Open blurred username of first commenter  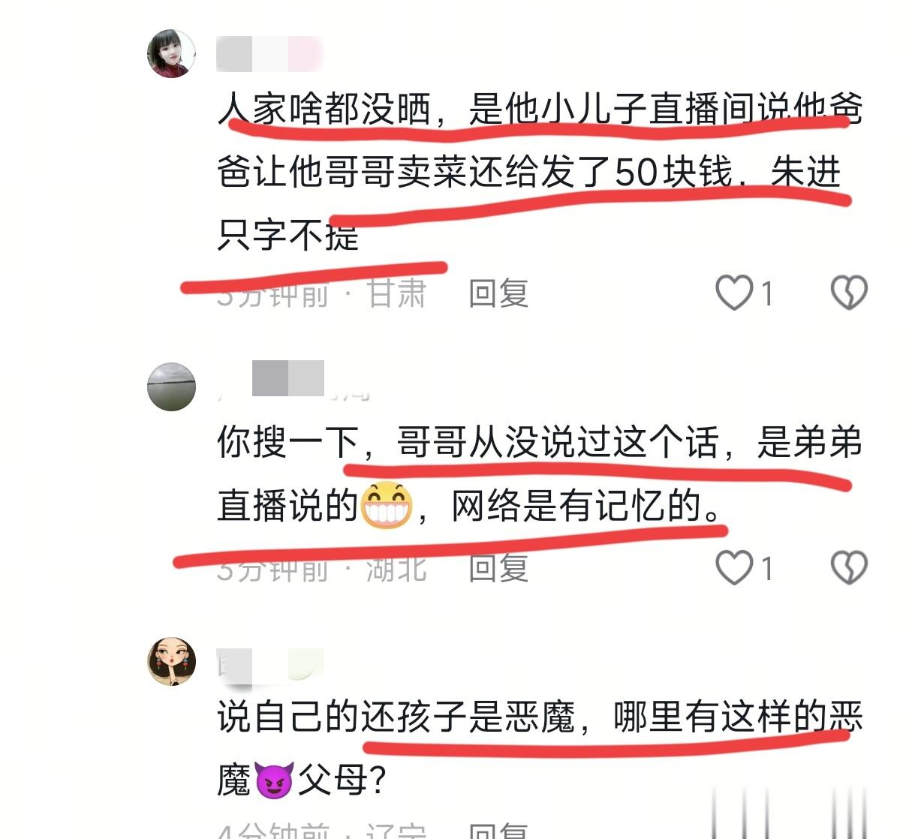coord(269,54)
